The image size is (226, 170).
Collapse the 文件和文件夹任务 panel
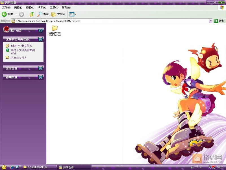(x=23, y=39)
